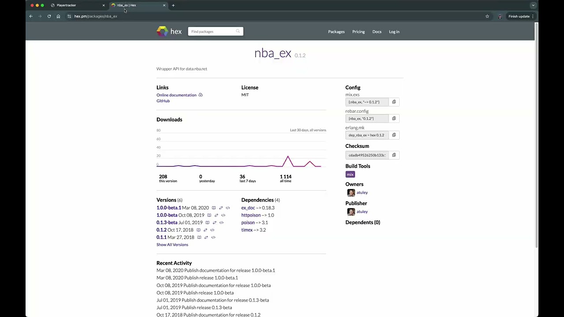Reload the page in browser toolbar
The image size is (564, 317).
click(x=49, y=16)
